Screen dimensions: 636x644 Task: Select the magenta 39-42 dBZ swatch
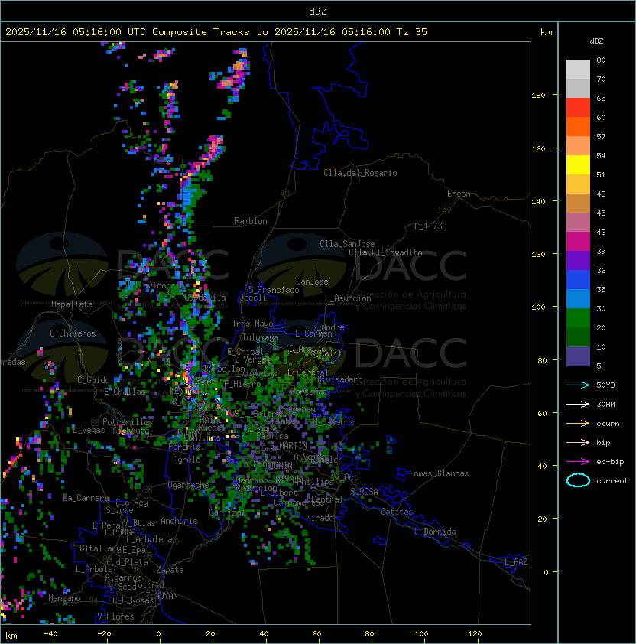click(x=578, y=242)
